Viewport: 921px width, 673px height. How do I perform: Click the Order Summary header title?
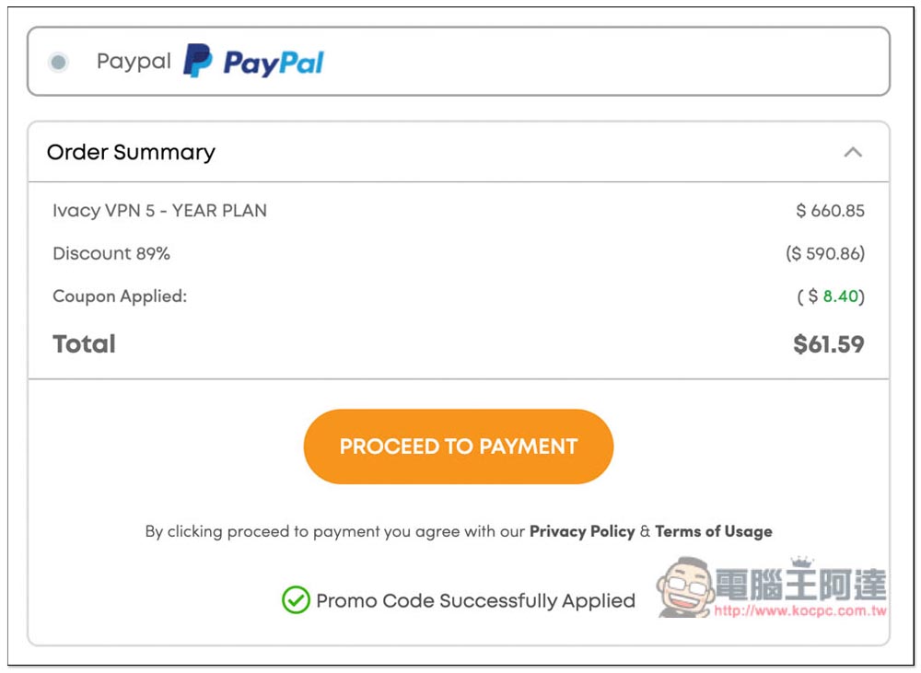(131, 152)
